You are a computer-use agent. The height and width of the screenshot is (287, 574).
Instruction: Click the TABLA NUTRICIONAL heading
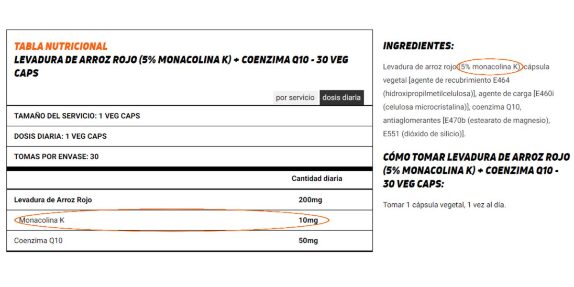point(60,46)
